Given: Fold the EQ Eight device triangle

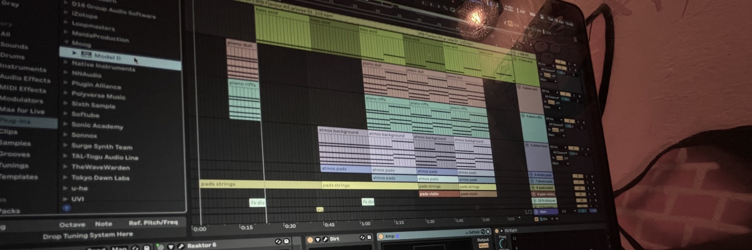Looking at the screenshot, I should pyautogui.click(x=501, y=230).
